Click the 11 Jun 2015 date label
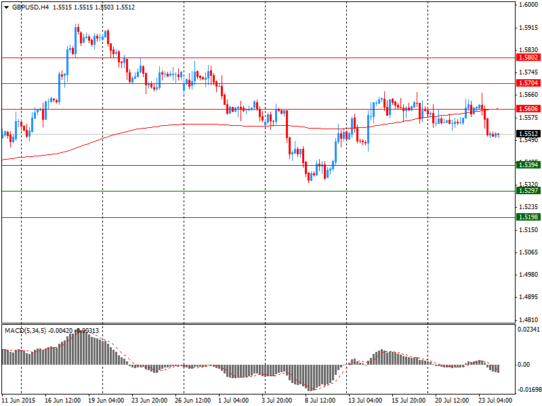Screen dimensions: 542x406 click(19, 401)
